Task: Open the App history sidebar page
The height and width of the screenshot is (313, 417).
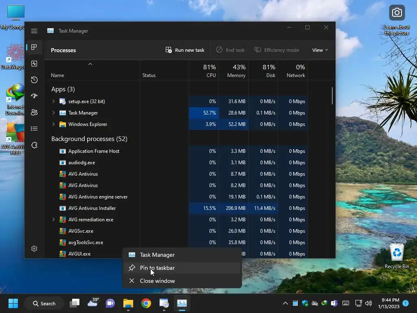Action: pos(34,80)
